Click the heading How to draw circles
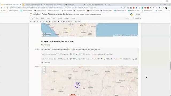The image size is (171, 96). (x=58, y=42)
